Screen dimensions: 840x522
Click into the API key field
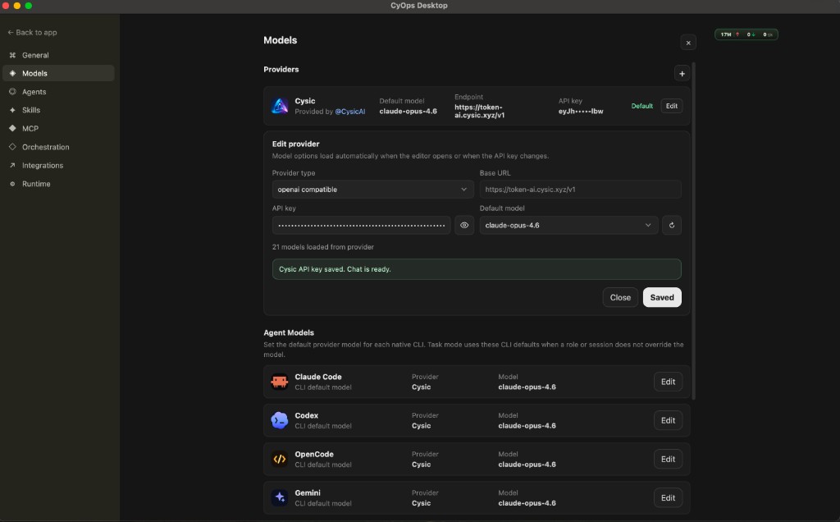361,225
